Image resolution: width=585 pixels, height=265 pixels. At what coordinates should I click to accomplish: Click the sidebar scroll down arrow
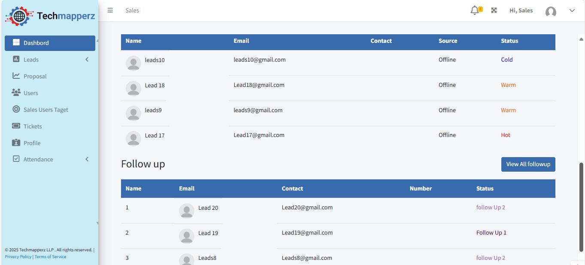pyautogui.click(x=97, y=223)
